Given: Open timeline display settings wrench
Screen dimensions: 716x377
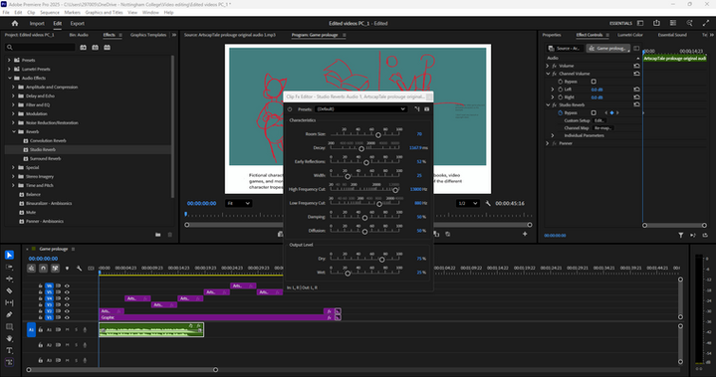Looking at the screenshot, I should (79, 269).
